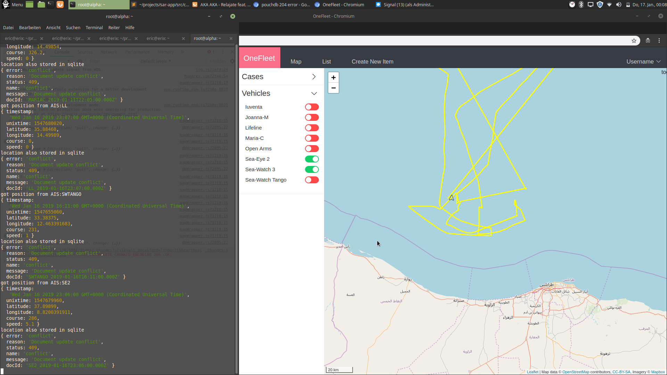Enable the Maria-C vehicle track
This screenshot has width=667, height=375.
tap(312, 138)
